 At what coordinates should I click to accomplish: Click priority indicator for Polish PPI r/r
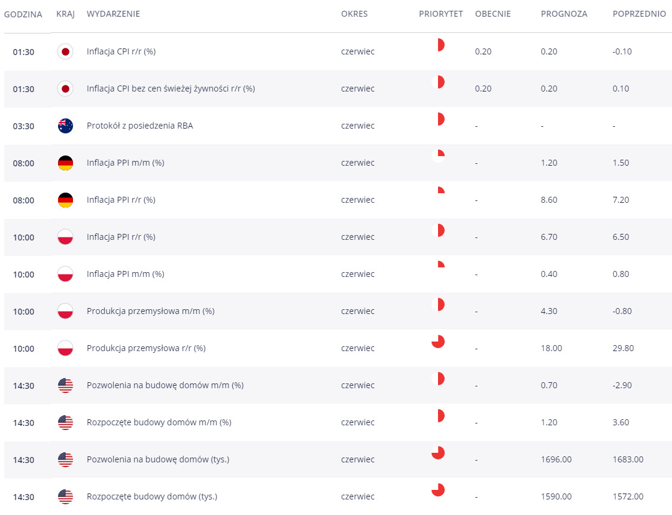(x=438, y=230)
